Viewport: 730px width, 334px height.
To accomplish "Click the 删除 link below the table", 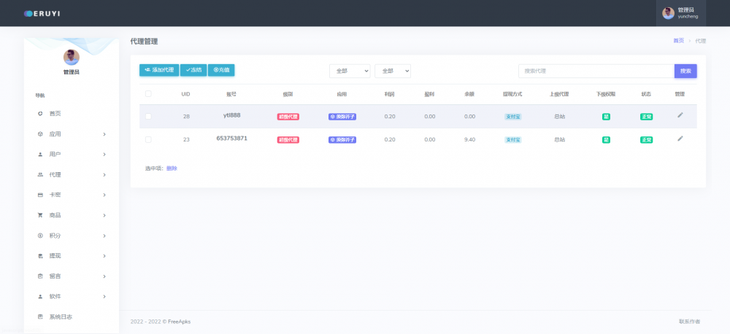I will coord(172,168).
